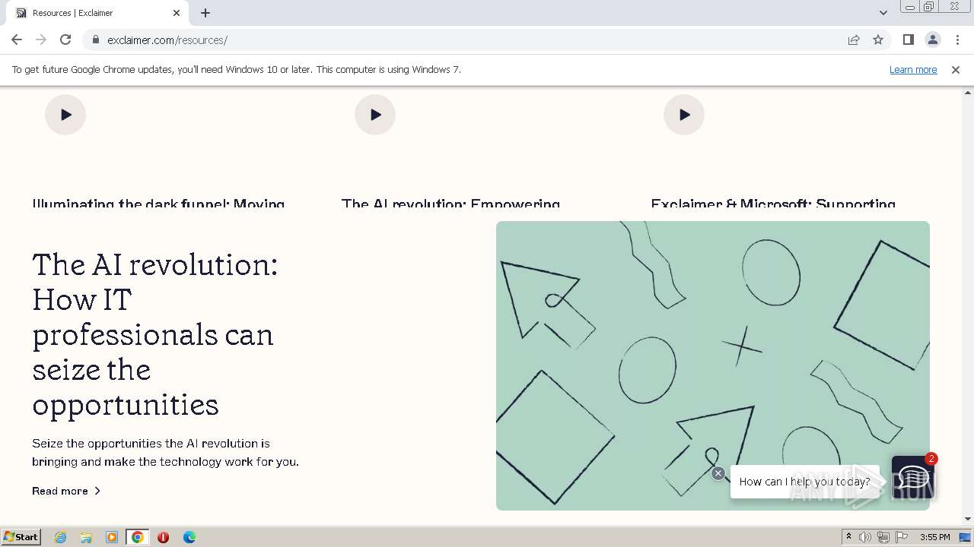
Task: Play the Exclaimer & Microsoft video
Action: point(684,115)
